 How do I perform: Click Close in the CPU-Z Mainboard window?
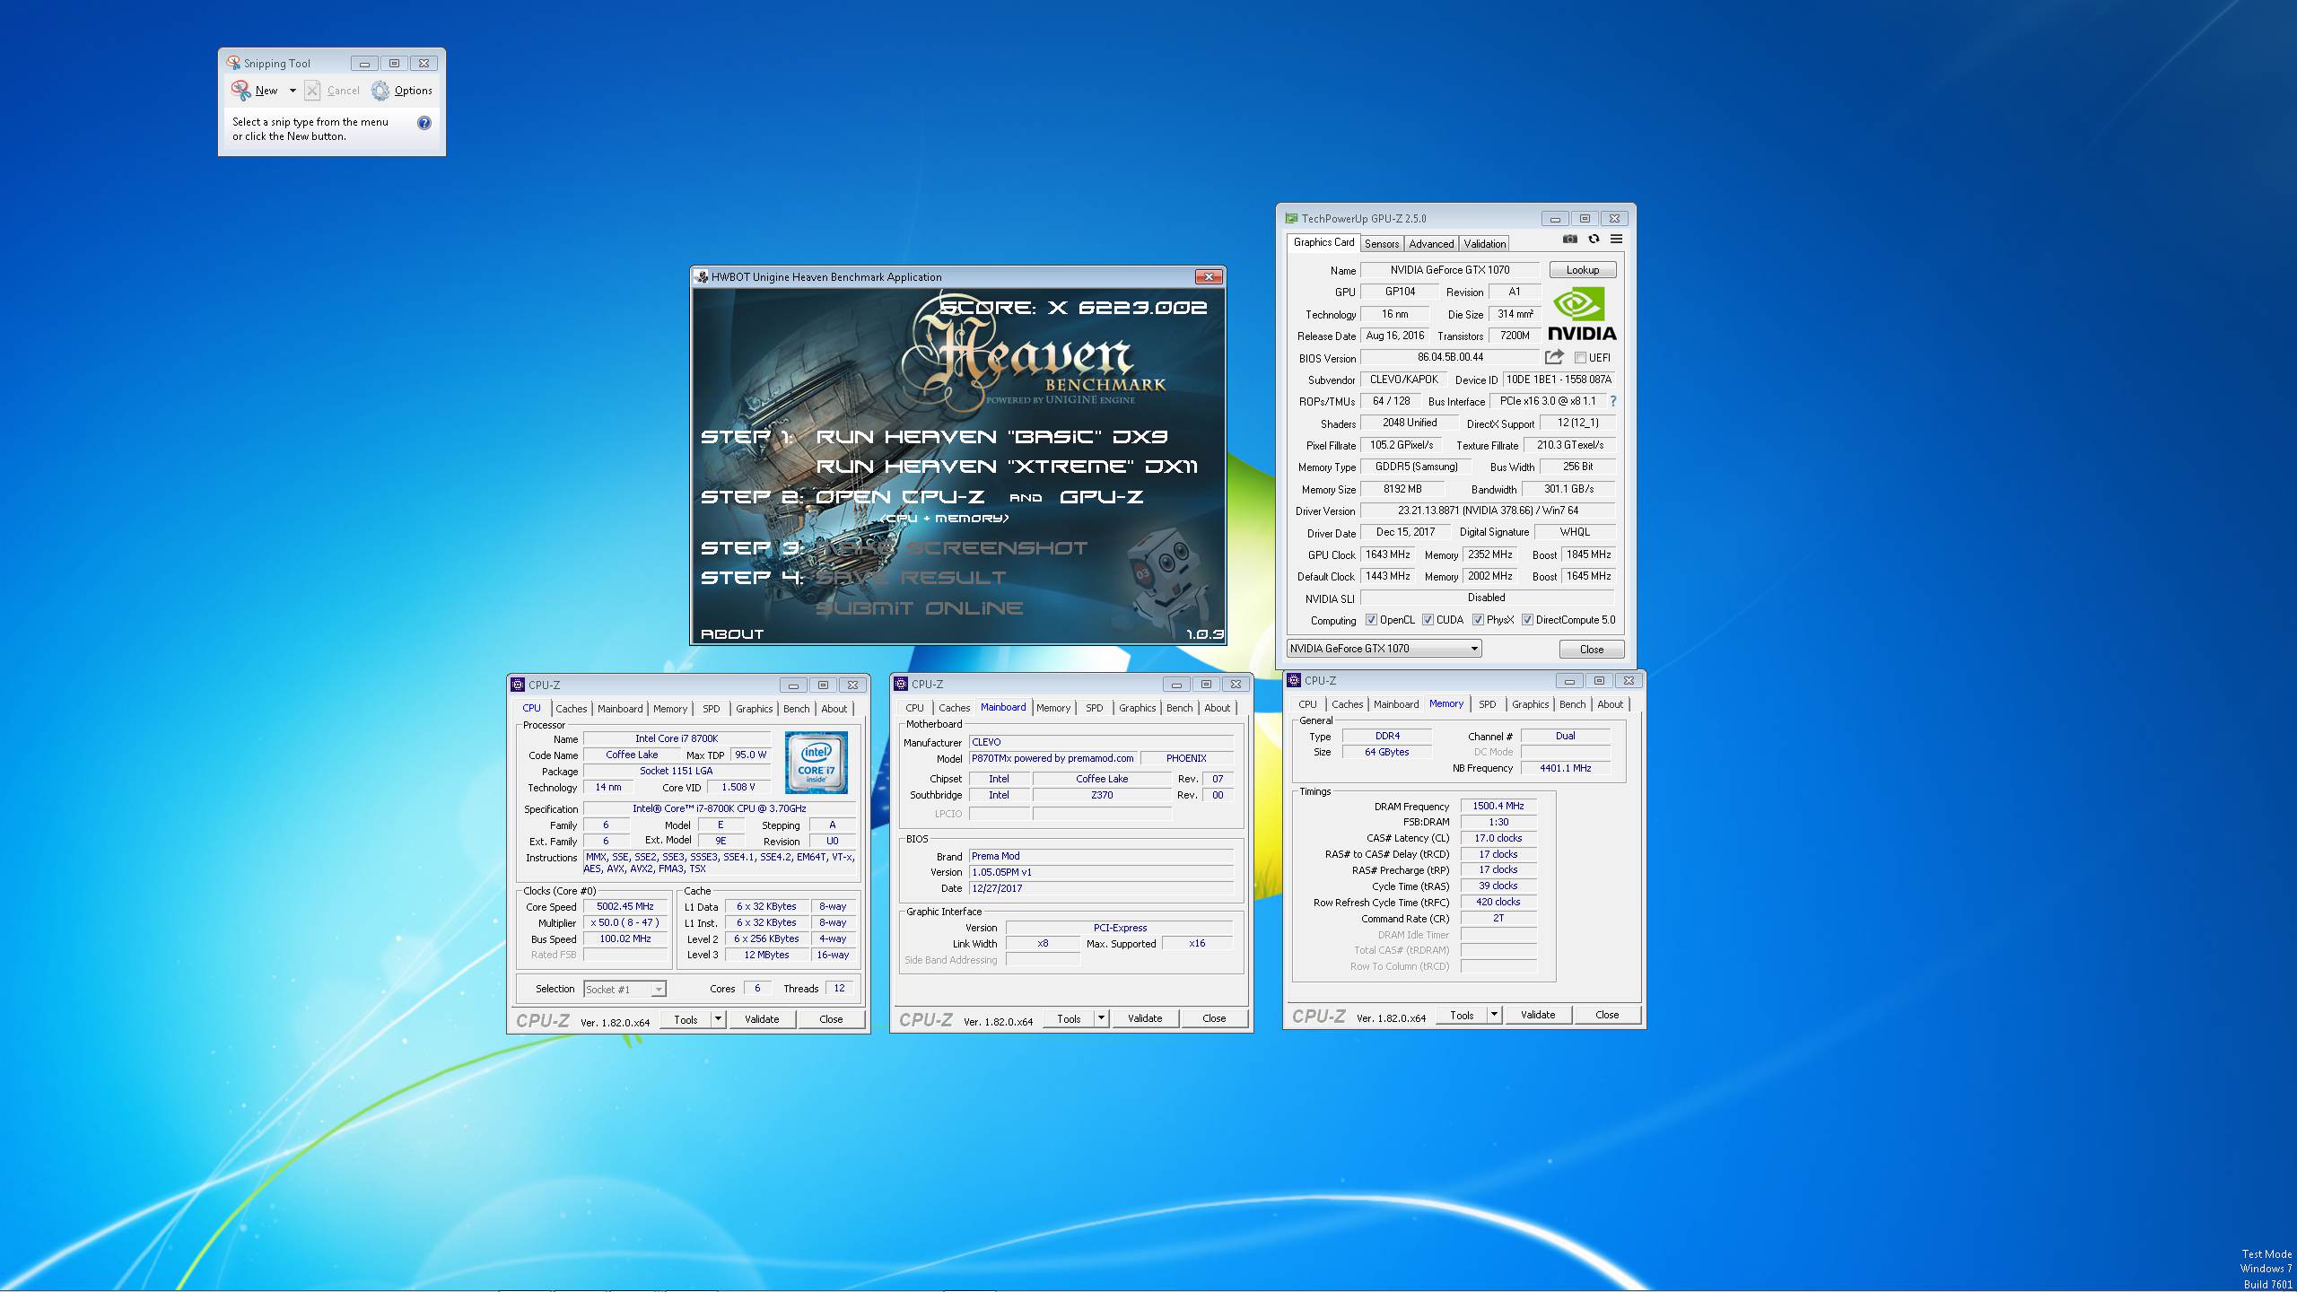click(x=1214, y=1018)
